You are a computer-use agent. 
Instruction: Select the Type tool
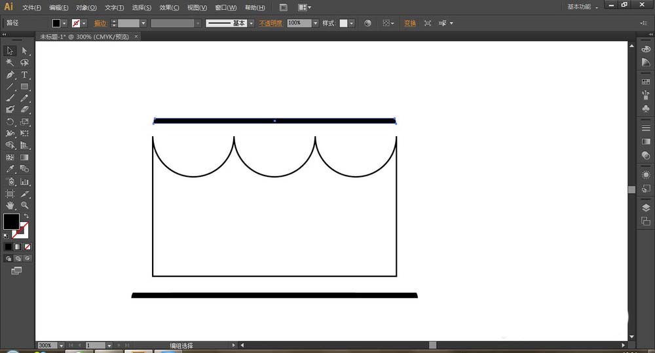[24, 75]
